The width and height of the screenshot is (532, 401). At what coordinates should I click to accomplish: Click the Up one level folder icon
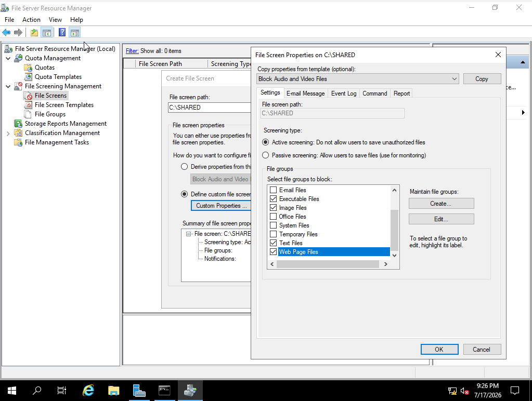tap(34, 33)
